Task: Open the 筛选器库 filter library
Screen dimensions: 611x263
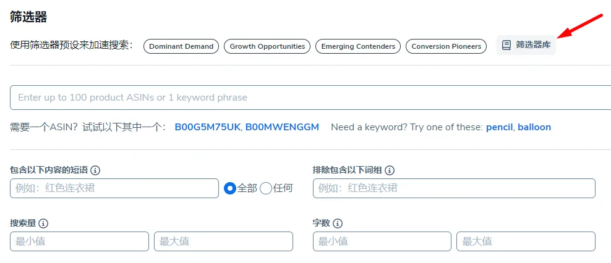Action: coord(526,45)
